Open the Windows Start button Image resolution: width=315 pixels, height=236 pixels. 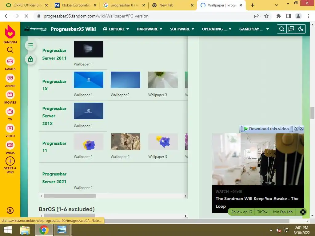click(8, 230)
